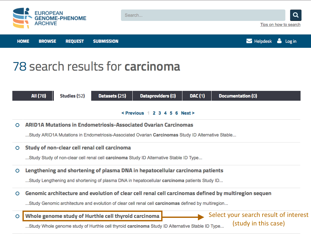311x234 pixels.
Task: Open Tips on how to search link
Action: click(280, 25)
